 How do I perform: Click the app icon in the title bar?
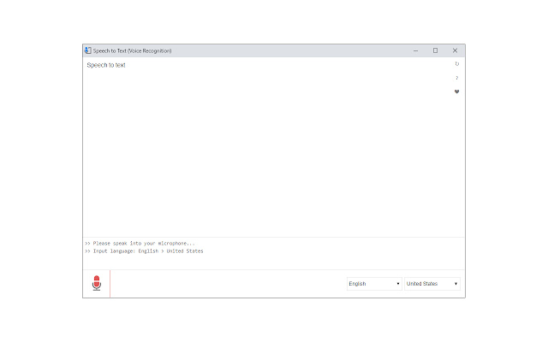tap(87, 50)
